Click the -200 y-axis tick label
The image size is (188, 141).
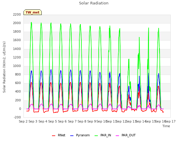[x=17, y=117]
